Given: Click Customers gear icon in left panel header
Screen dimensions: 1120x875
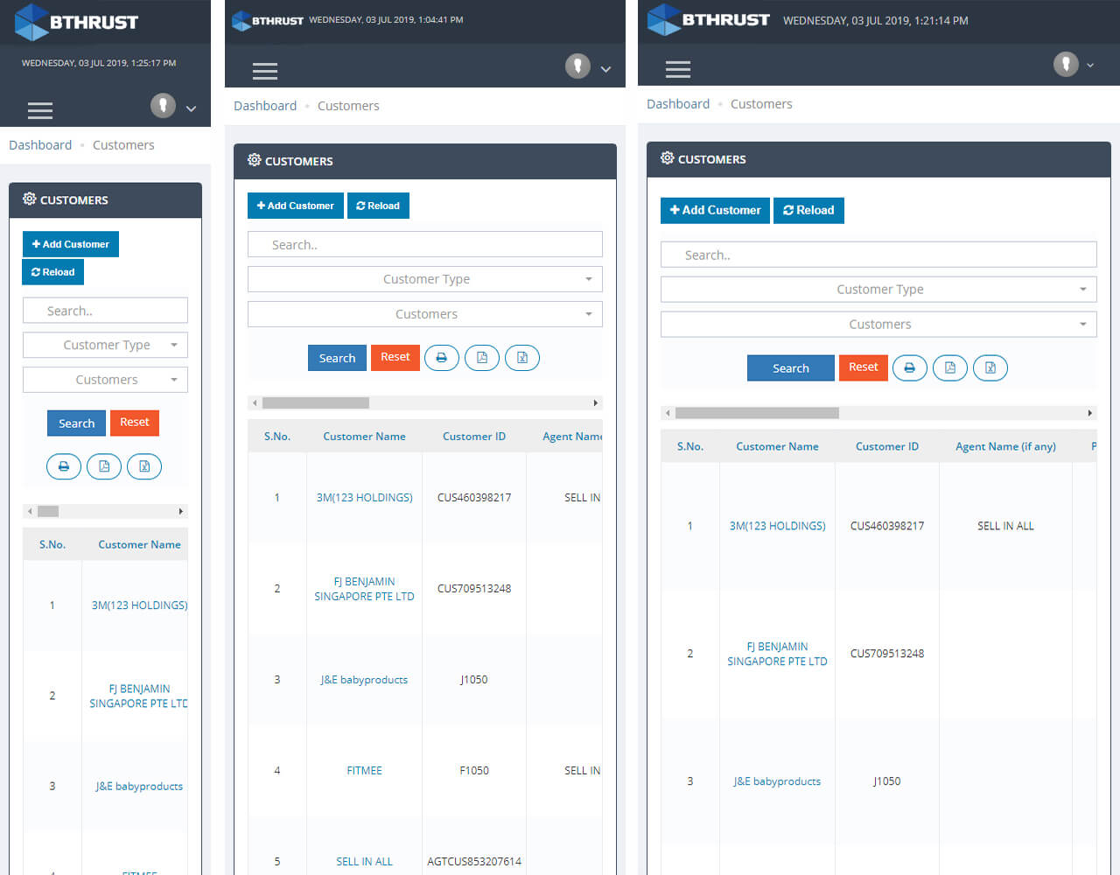Looking at the screenshot, I should pos(30,199).
